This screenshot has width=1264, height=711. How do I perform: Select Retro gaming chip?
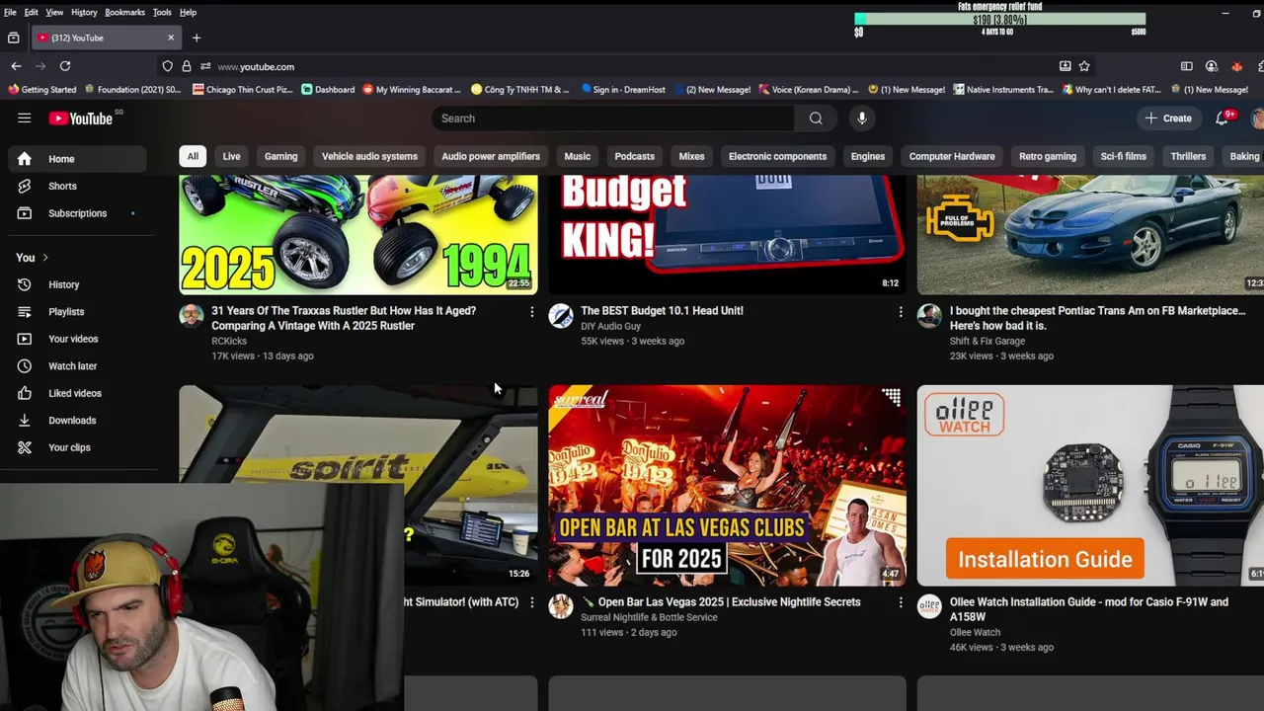[1048, 156]
